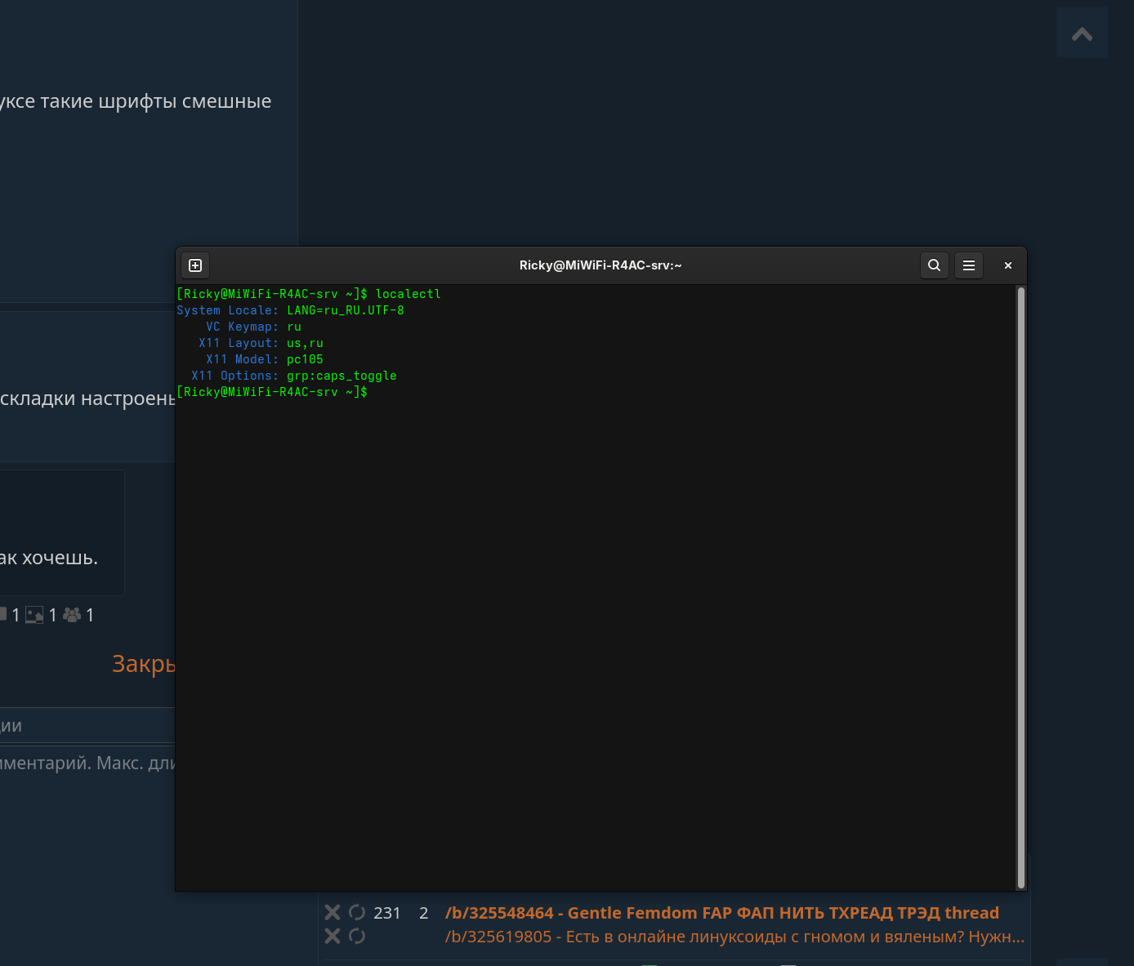Click the terminal search magnifier icon
The height and width of the screenshot is (966, 1134).
click(934, 265)
